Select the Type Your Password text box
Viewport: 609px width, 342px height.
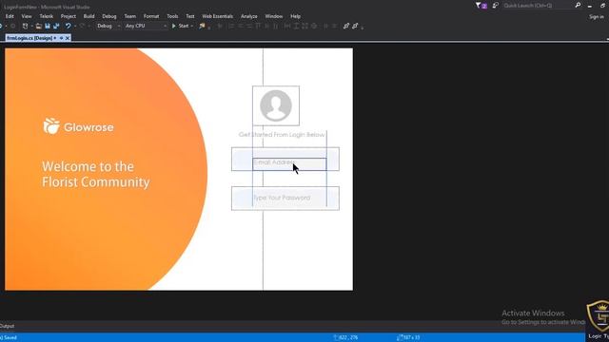tap(285, 199)
